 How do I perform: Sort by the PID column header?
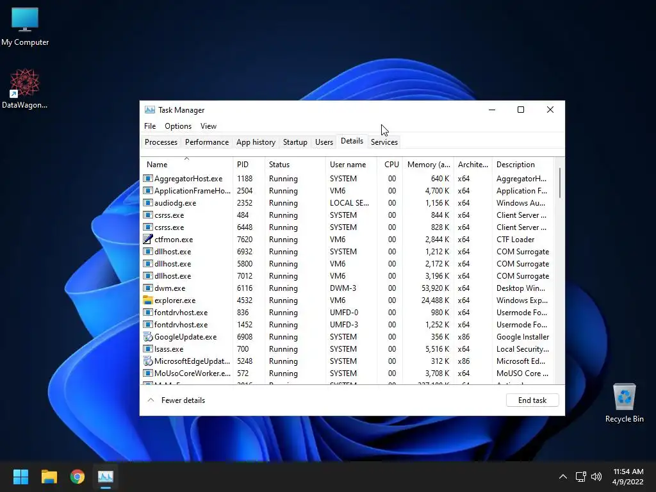[249, 165]
